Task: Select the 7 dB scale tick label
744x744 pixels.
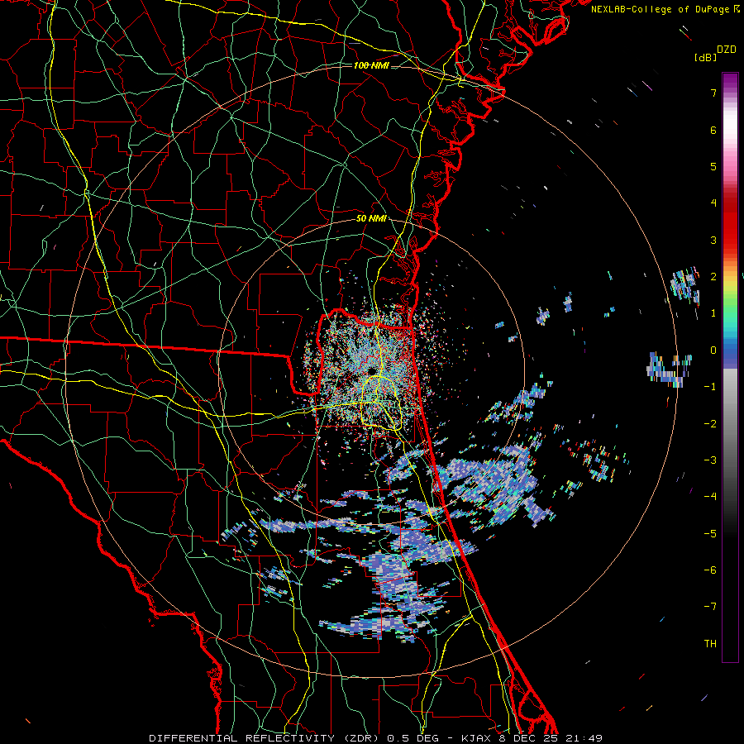Action: point(713,93)
